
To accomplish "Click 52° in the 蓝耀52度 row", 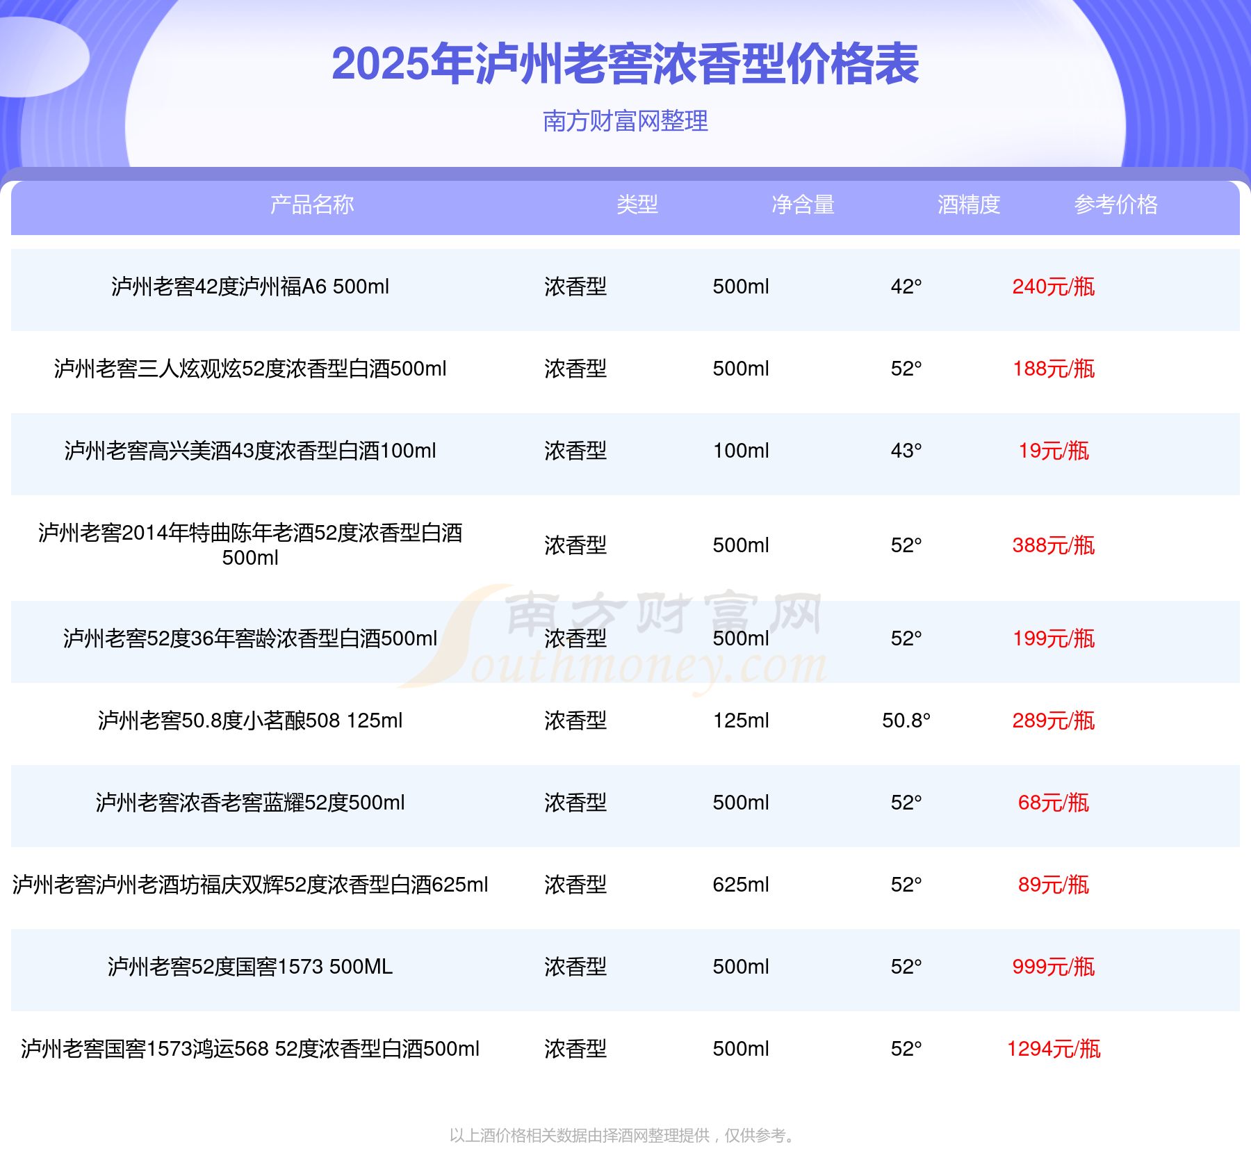I will [906, 803].
